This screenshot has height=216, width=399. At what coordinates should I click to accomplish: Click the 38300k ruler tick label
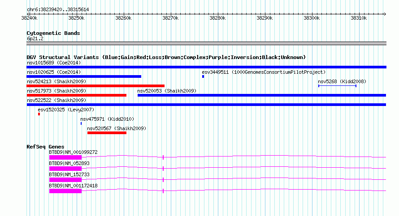point(312,18)
